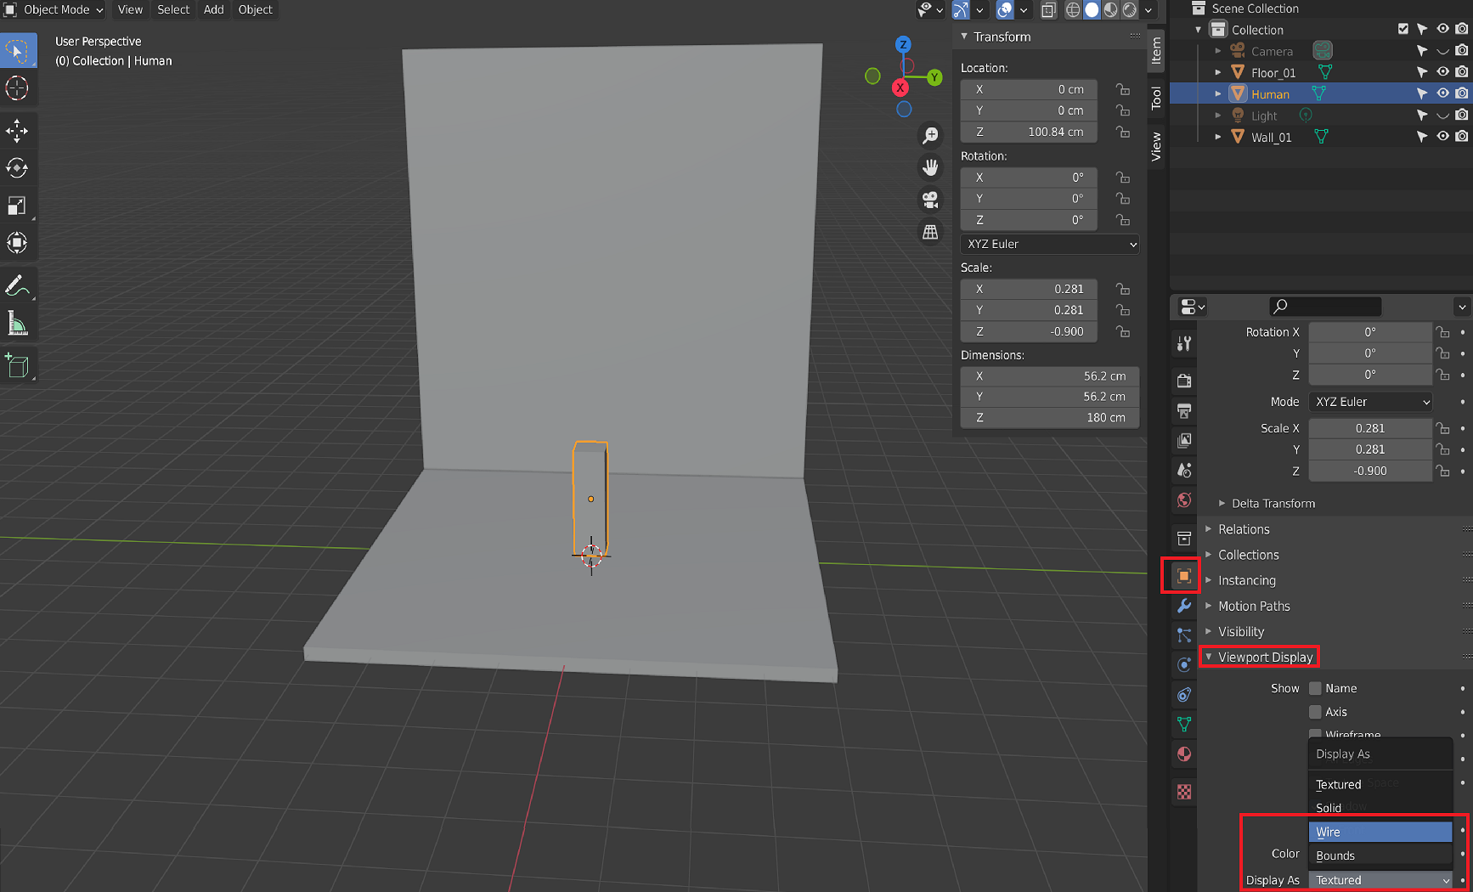Hide Floor_01 with its eye icon
This screenshot has height=892, width=1473.
tap(1442, 72)
